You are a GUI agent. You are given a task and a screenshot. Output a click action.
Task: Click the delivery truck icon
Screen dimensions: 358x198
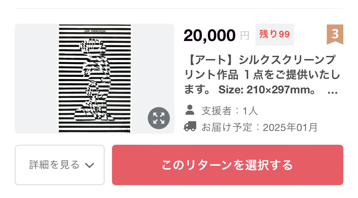pos(190,127)
